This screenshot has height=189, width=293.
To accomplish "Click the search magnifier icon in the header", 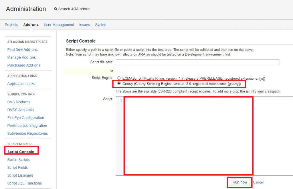I will point(56,9).
